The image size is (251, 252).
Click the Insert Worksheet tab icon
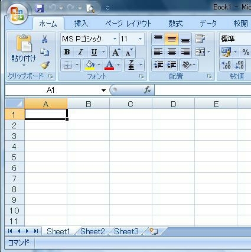(x=154, y=231)
